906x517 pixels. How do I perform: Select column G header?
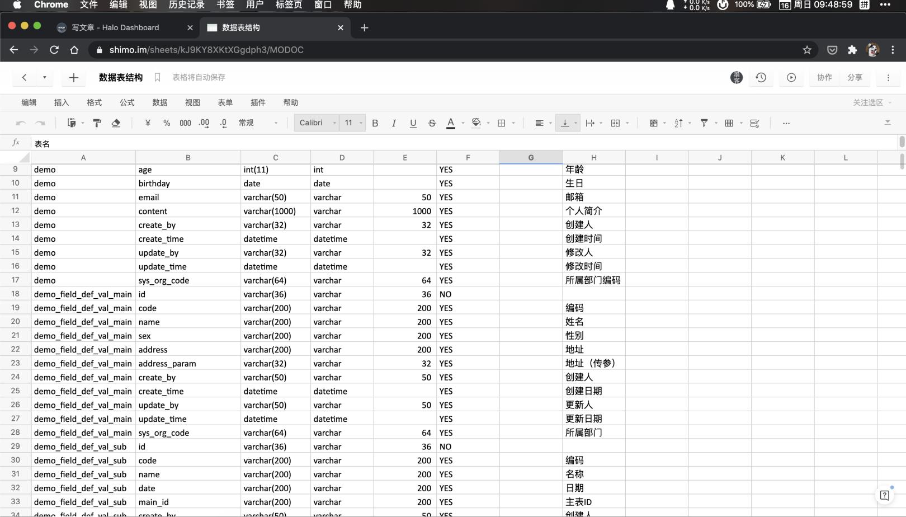coord(531,158)
